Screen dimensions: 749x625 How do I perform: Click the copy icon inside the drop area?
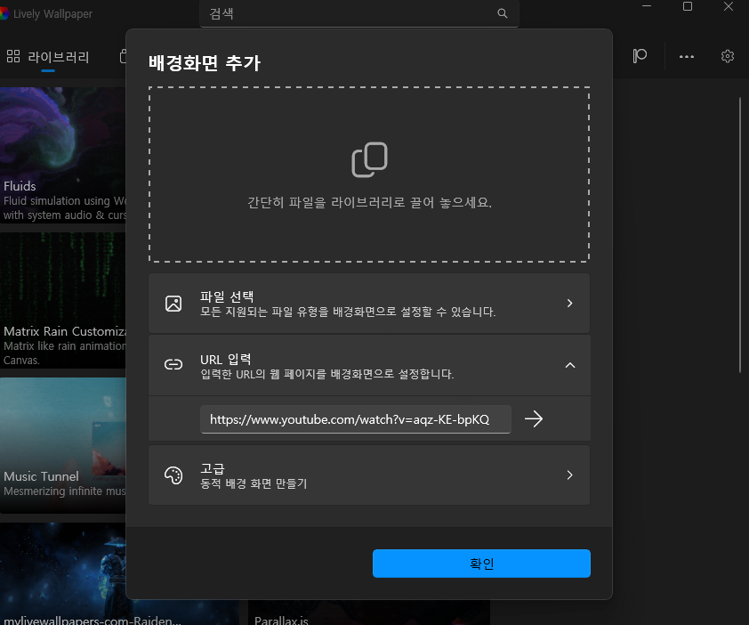(369, 159)
